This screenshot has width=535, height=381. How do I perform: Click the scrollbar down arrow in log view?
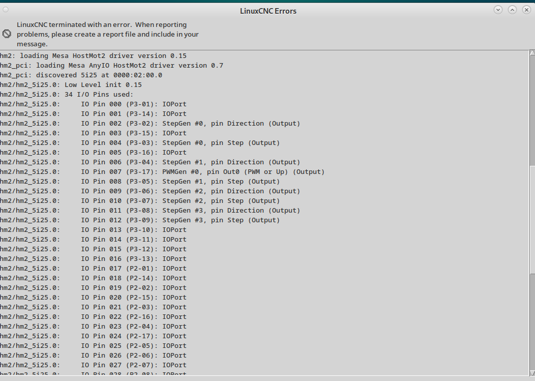532,372
